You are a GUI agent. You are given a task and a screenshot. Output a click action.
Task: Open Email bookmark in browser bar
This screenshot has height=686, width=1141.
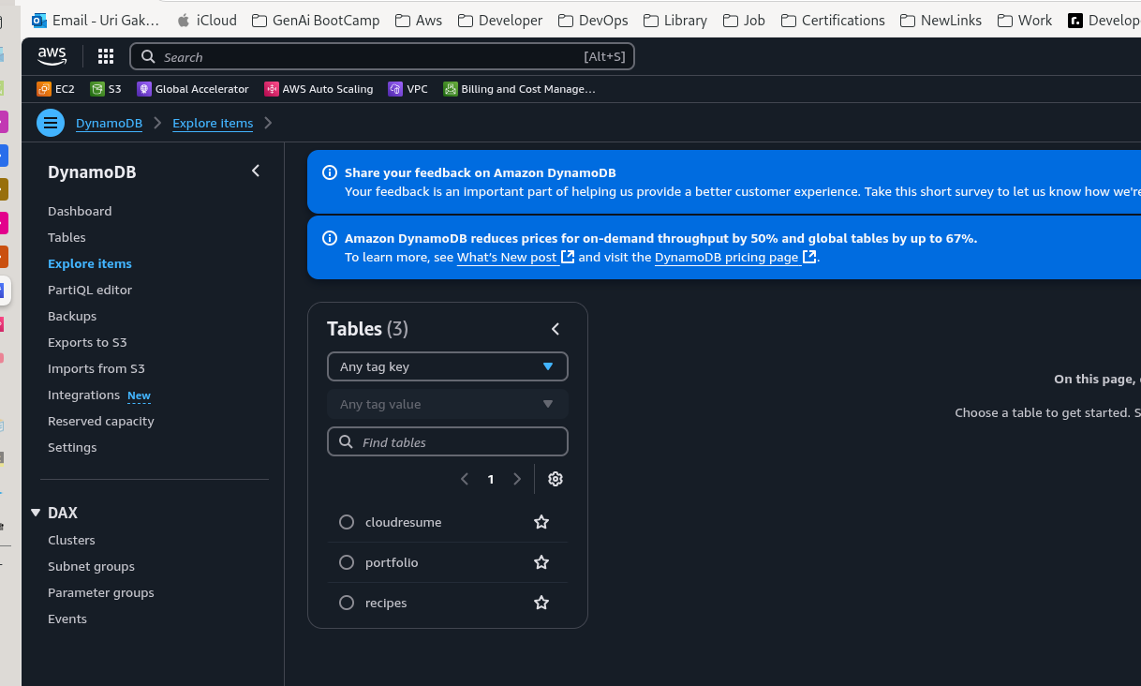(x=96, y=20)
